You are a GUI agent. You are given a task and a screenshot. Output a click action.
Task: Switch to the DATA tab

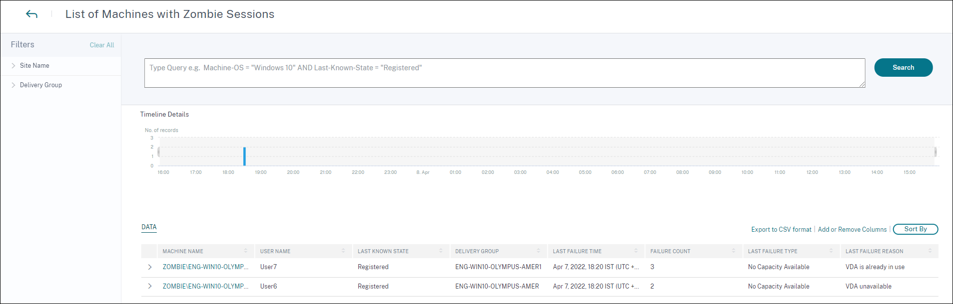pos(149,227)
